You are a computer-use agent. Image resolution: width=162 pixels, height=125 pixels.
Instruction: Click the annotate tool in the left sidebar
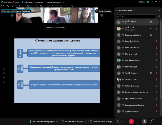click(x=4, y=69)
